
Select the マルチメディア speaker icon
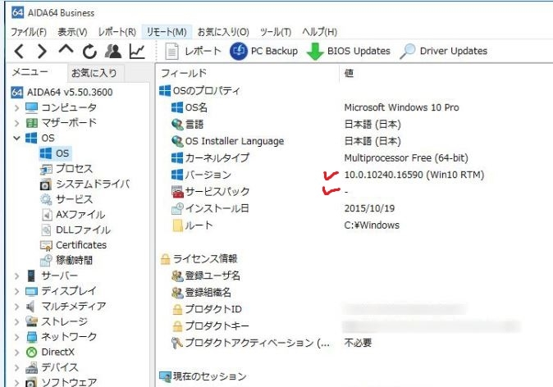coord(30,307)
